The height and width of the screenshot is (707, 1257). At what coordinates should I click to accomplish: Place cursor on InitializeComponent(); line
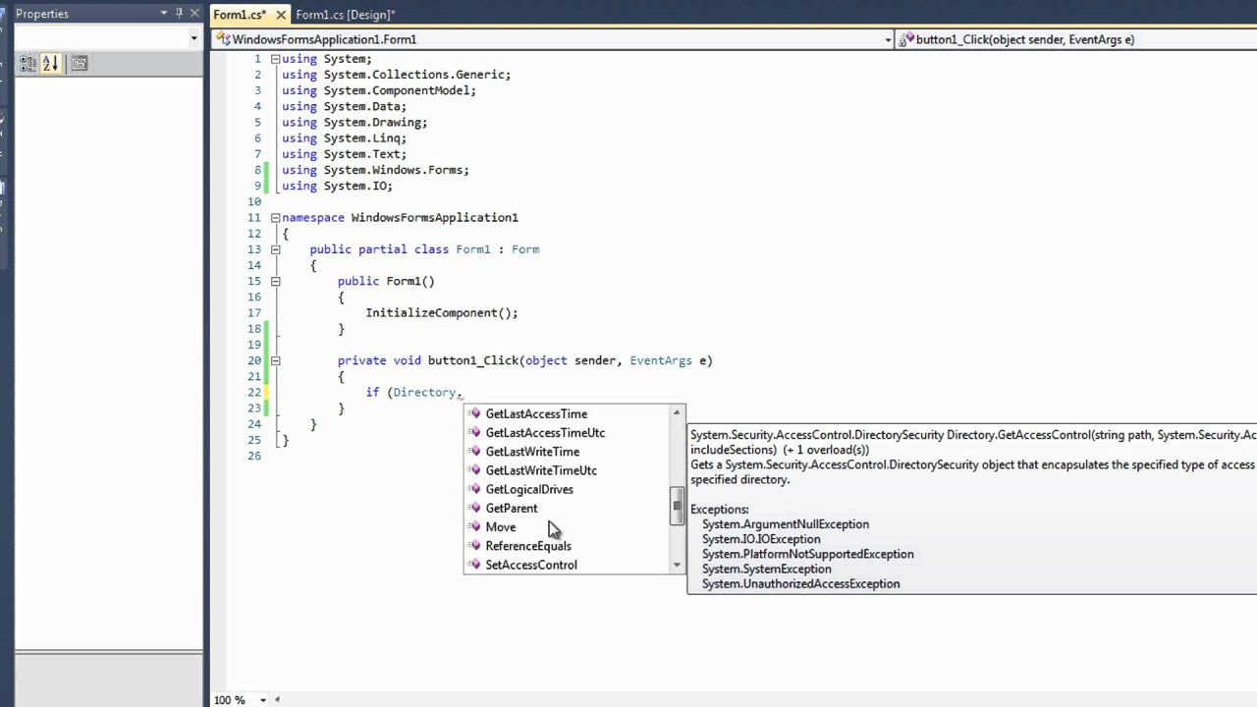click(441, 312)
